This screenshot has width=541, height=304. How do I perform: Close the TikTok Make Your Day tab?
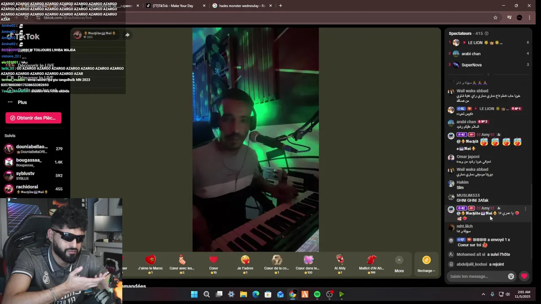pyautogui.click(x=204, y=6)
